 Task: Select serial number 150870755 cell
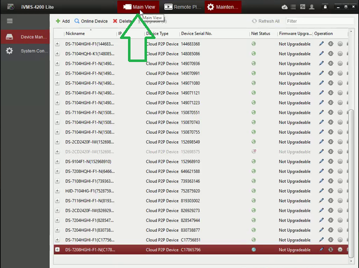click(x=190, y=132)
